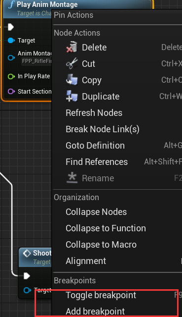Click the green In Play Rate pin

click(11, 76)
